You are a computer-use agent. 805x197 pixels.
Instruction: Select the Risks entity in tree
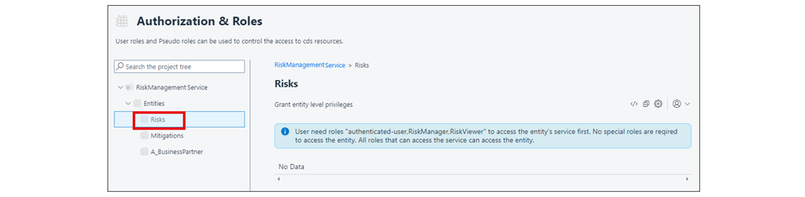(180, 119)
